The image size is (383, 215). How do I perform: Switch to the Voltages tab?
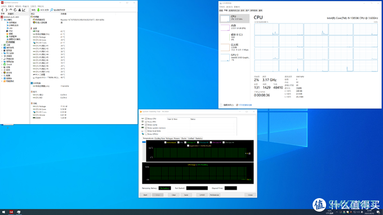tap(170, 138)
